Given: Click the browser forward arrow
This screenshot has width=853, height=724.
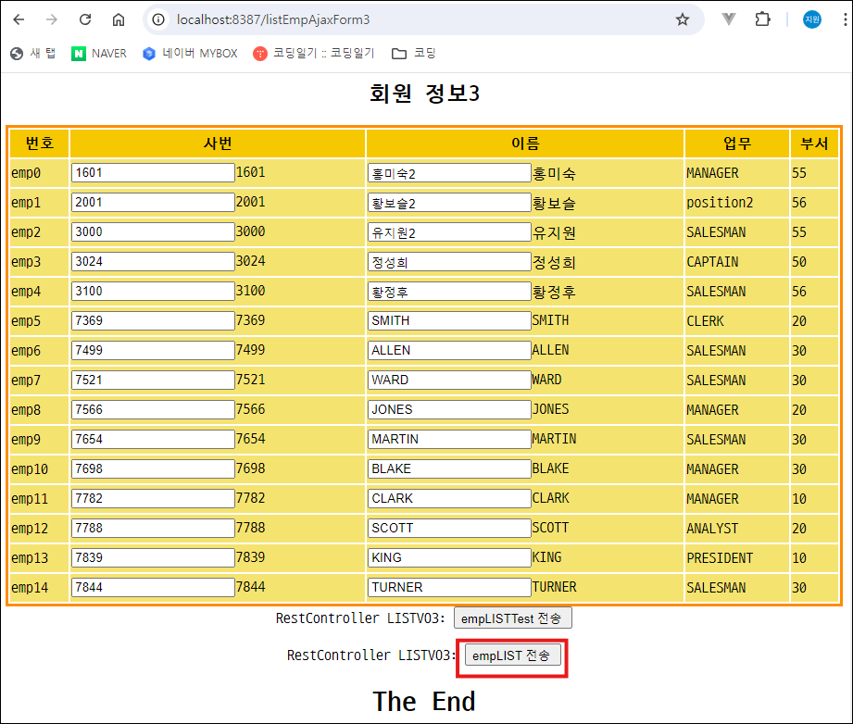Looking at the screenshot, I should [x=52, y=19].
